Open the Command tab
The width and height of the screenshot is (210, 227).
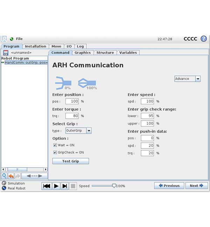(60, 52)
